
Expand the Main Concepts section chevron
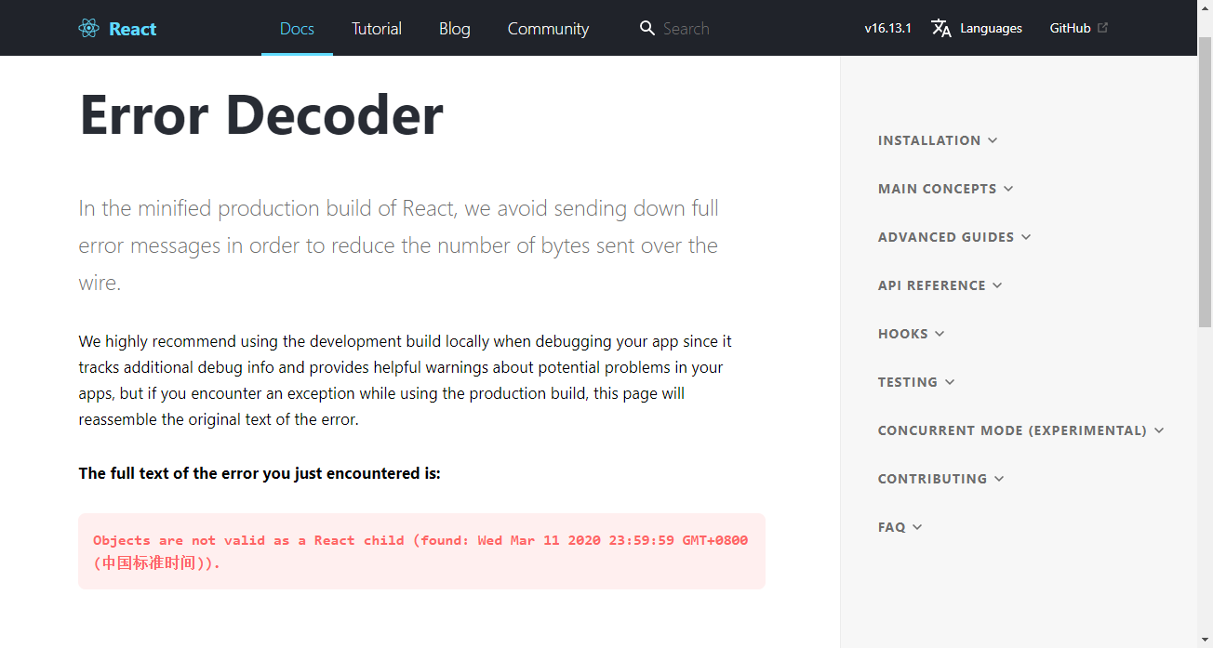click(1008, 189)
